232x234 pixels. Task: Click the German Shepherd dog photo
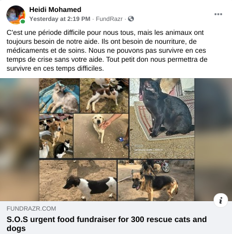point(156,180)
